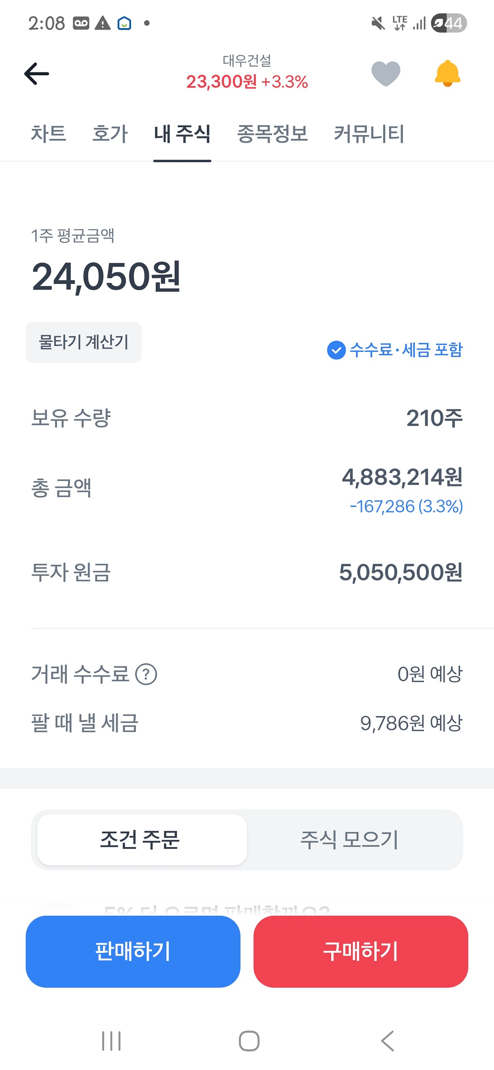Tap the Android back navigation icon
Image resolution: width=494 pixels, height=1070 pixels.
click(x=387, y=1040)
